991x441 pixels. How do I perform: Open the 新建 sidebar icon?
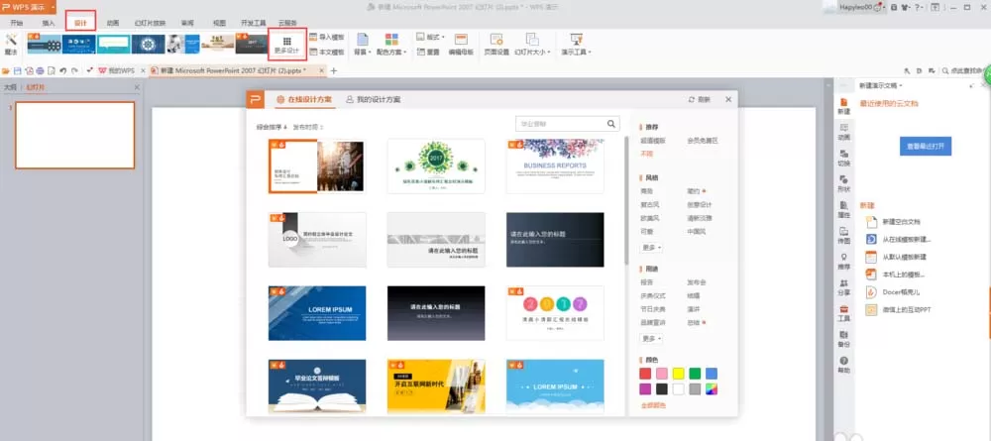pos(843,106)
